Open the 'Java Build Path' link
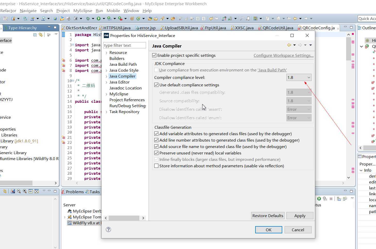The height and width of the screenshot is (249, 376). click(x=272, y=70)
